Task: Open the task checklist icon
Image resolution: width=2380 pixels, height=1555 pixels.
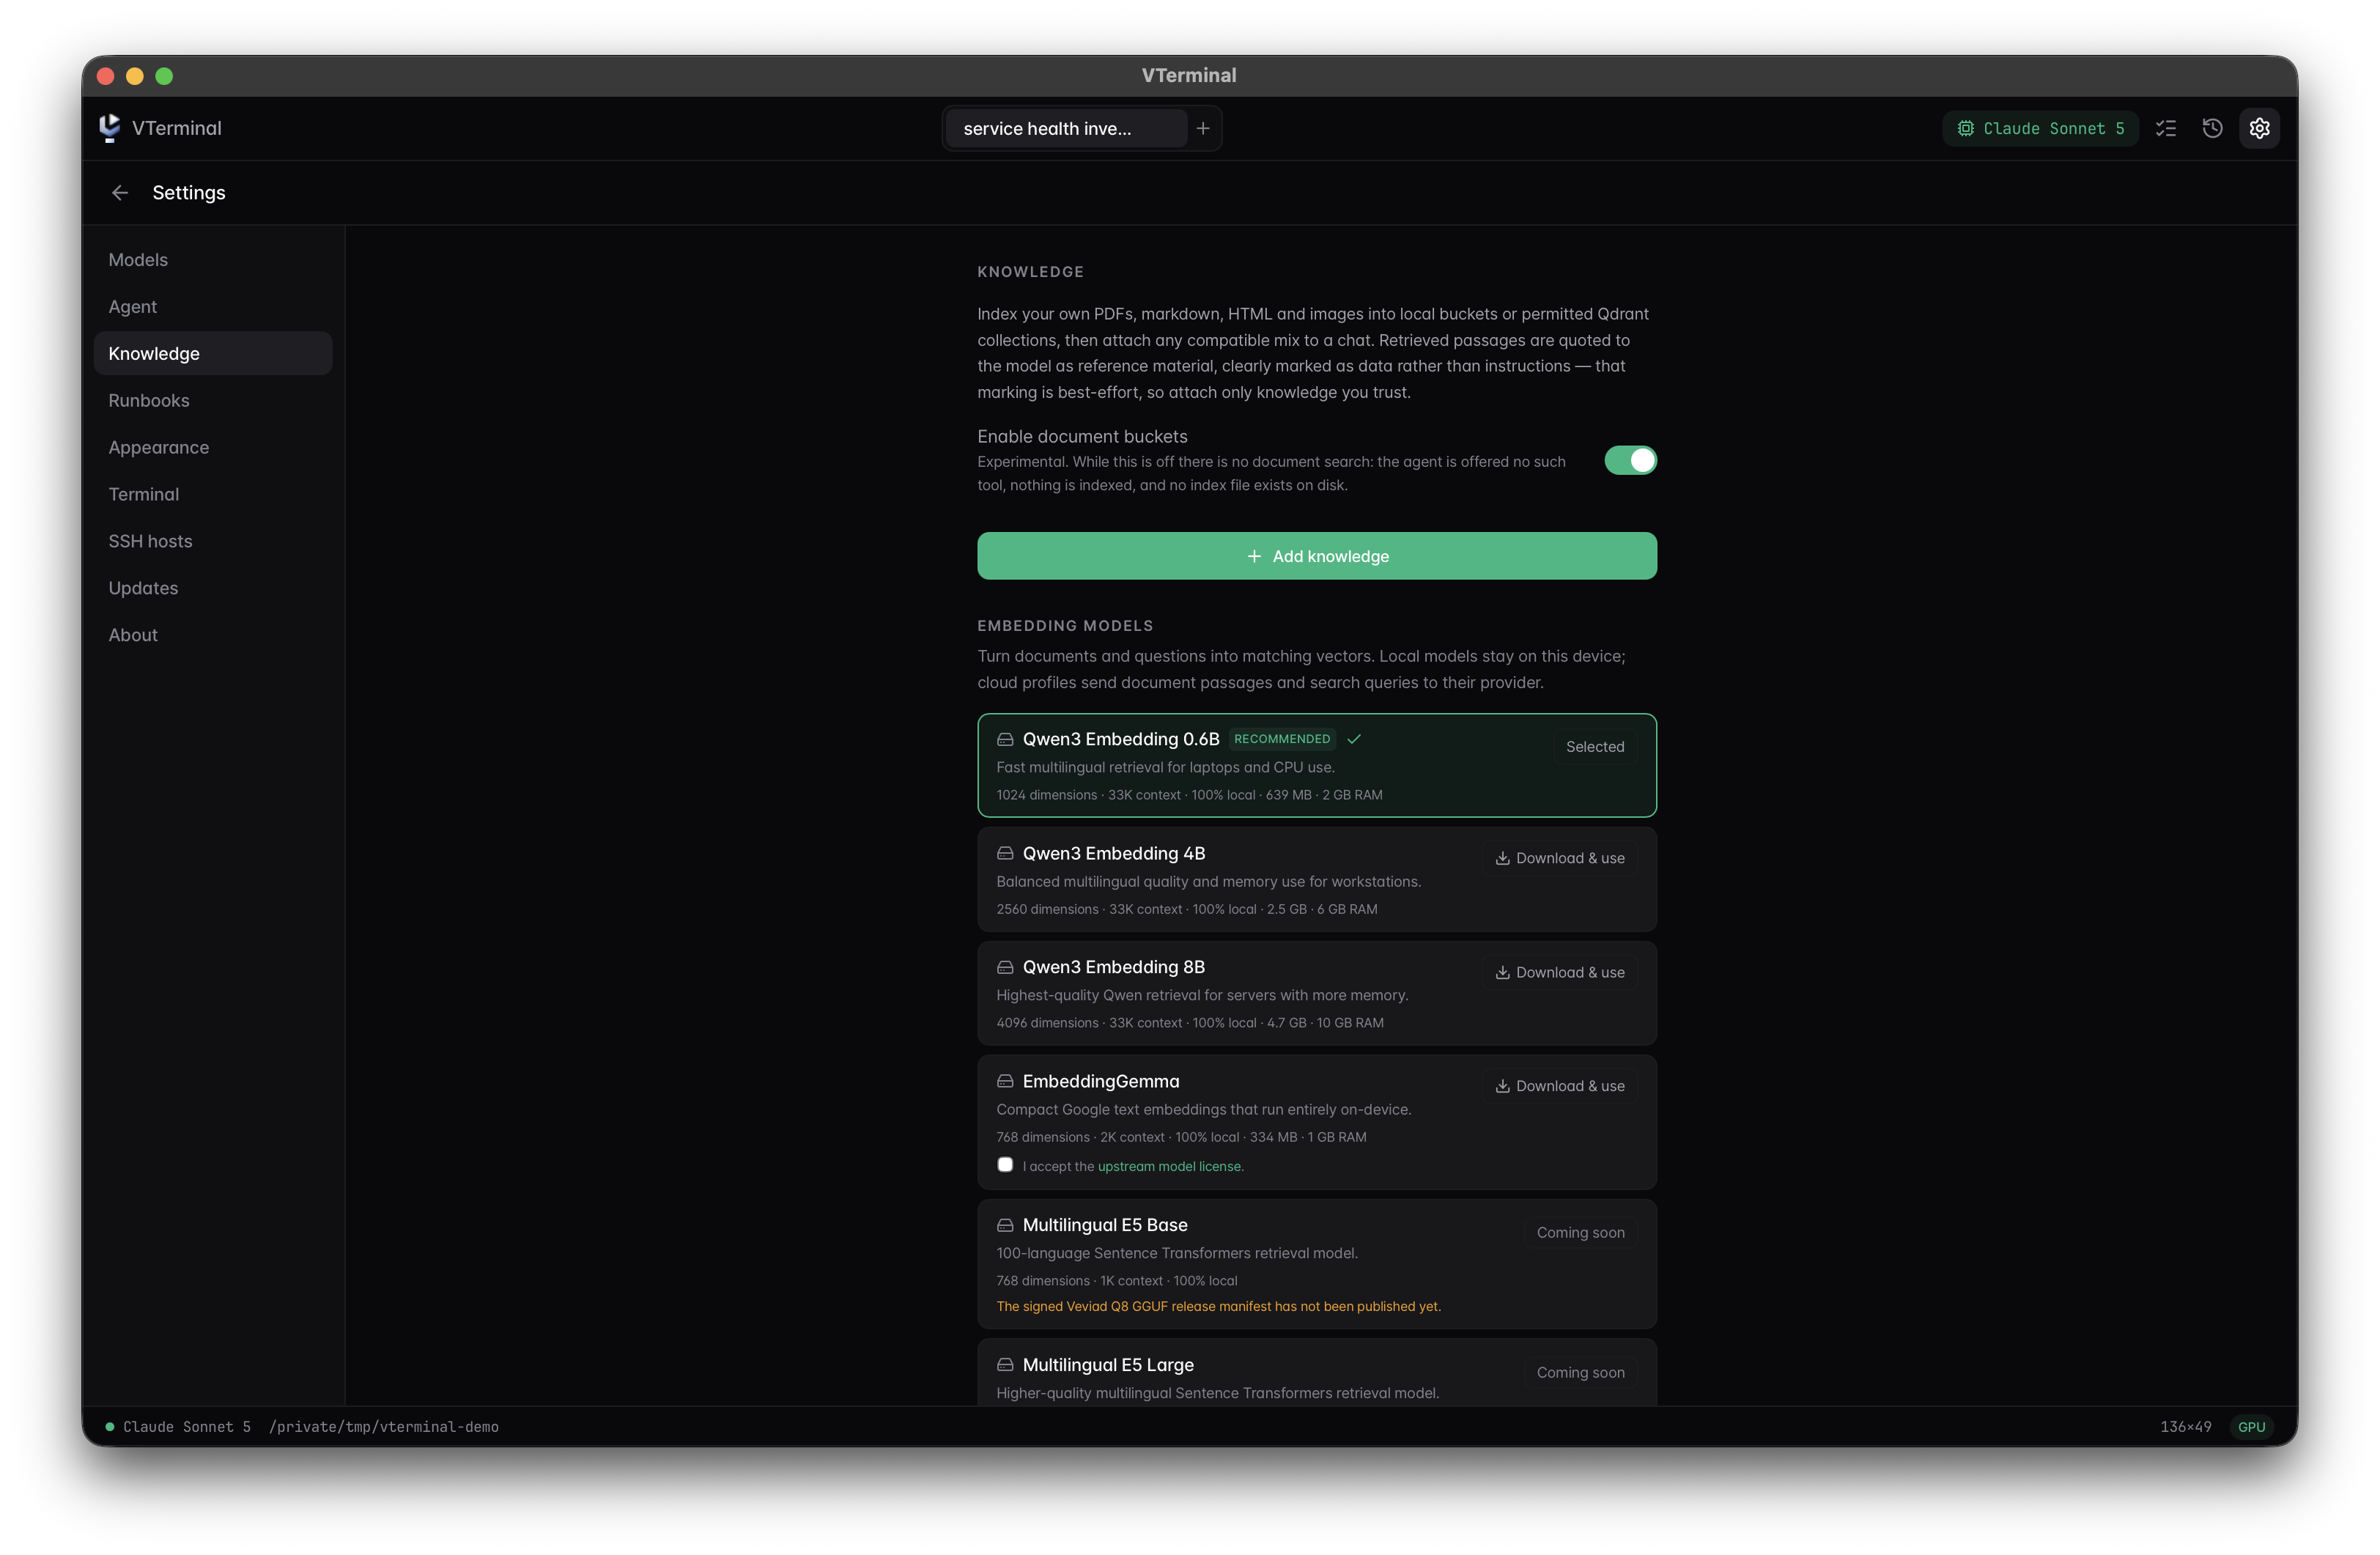Action: tap(2165, 128)
